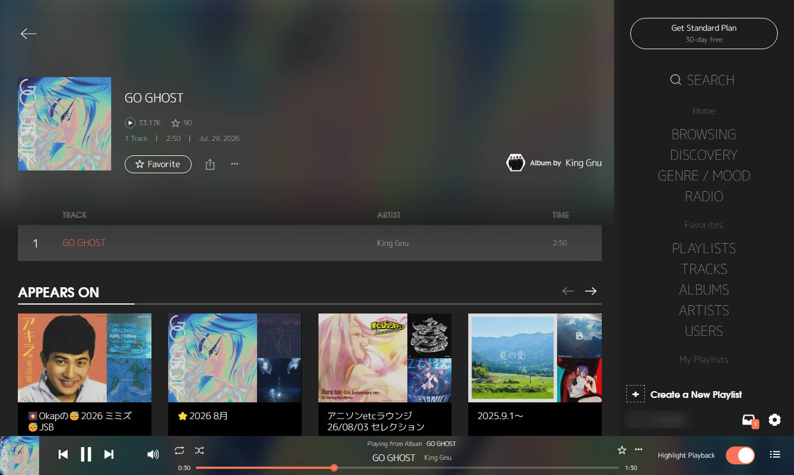This screenshot has width=794, height=475.
Task: Open the settings gear
Action: click(774, 420)
